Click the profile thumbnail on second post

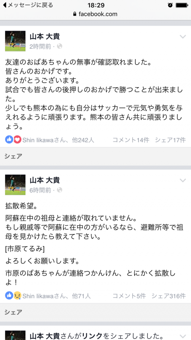coord(15,185)
